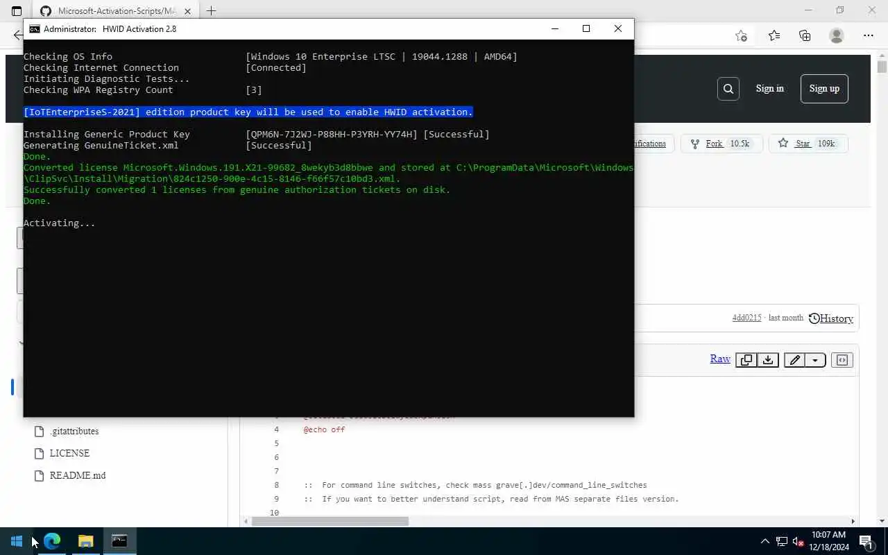Click the 'Activating...' console line

59,223
